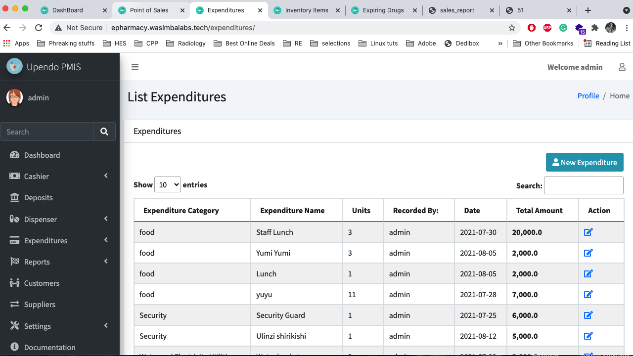Click the edit icon for Staff Lunch
This screenshot has height=356, width=633.
coord(588,232)
